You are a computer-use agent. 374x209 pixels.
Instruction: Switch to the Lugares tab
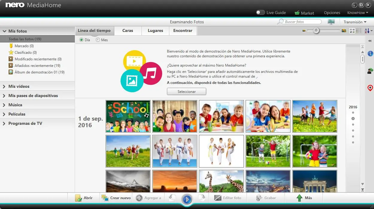point(156,30)
